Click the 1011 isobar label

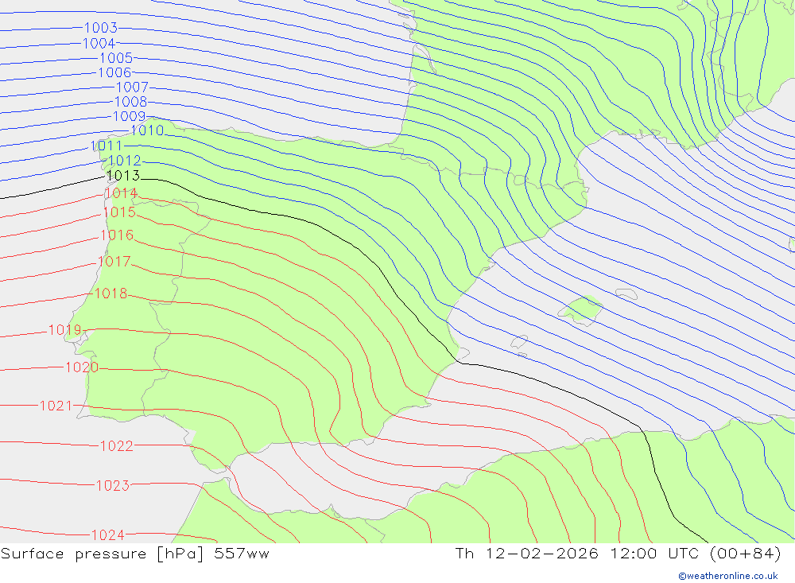tap(107, 146)
